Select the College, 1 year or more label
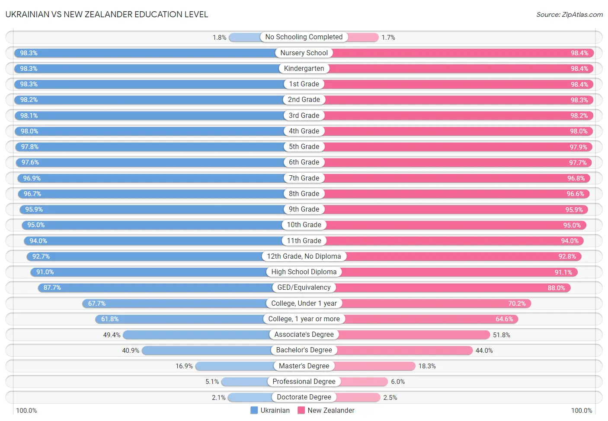 click(304, 319)
